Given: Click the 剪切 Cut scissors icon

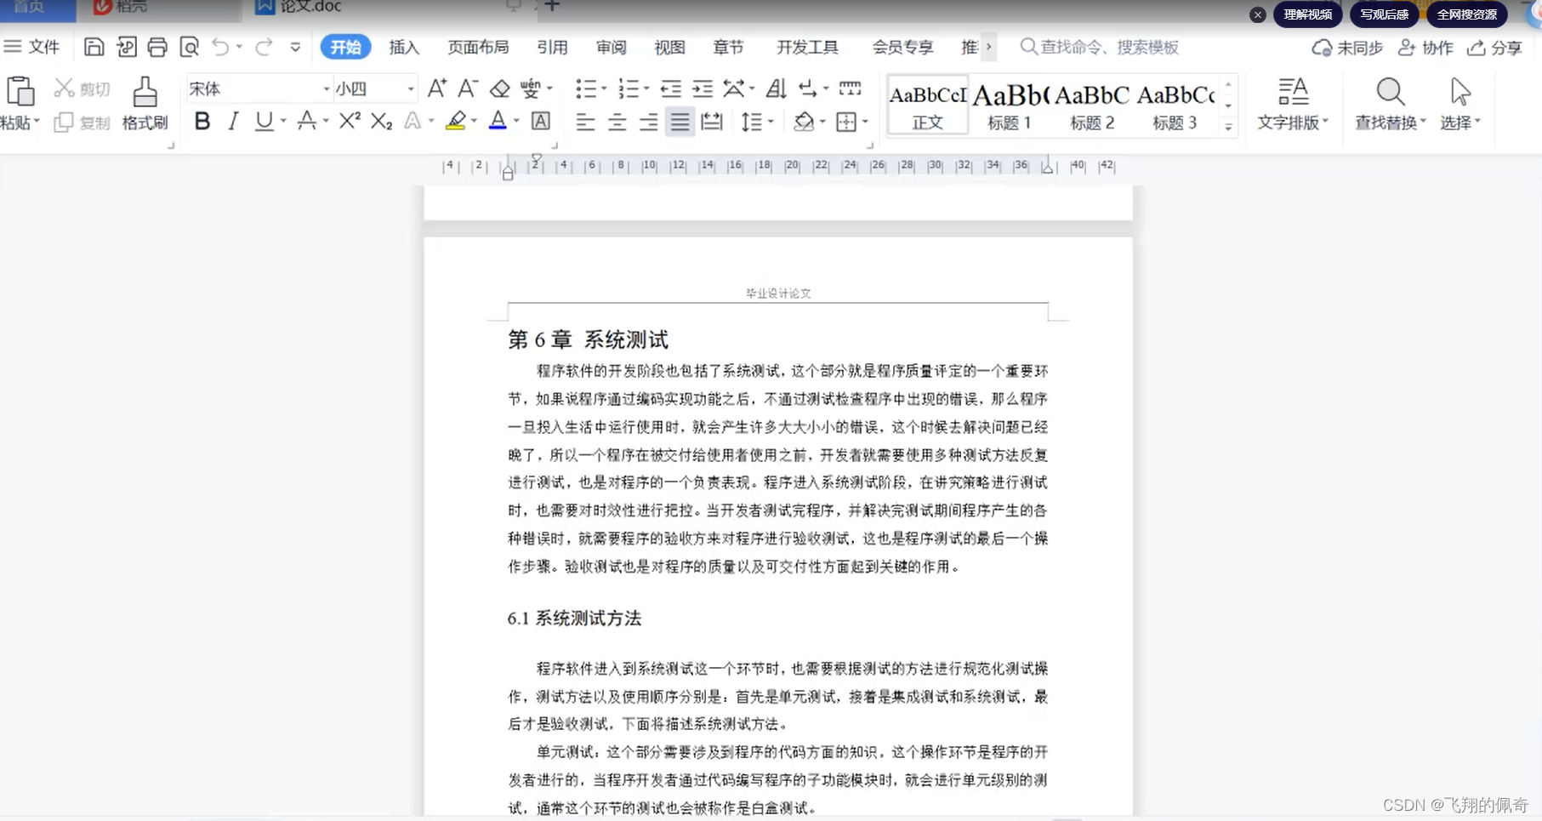Looking at the screenshot, I should pos(64,88).
